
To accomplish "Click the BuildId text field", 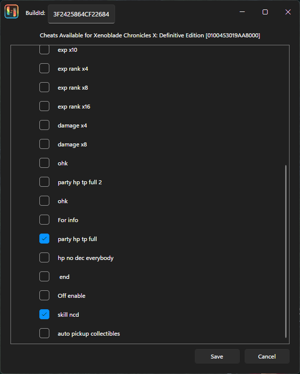I will point(81,14).
